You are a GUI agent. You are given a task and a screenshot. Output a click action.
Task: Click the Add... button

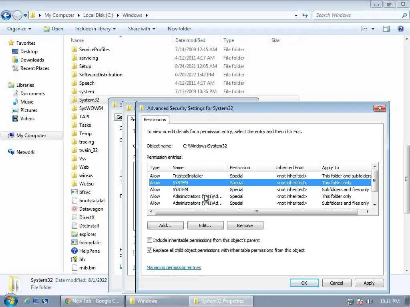(x=165, y=225)
